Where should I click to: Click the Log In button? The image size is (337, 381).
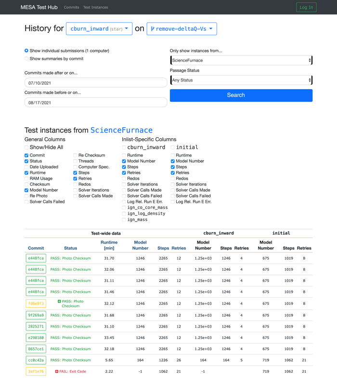pos(306,7)
